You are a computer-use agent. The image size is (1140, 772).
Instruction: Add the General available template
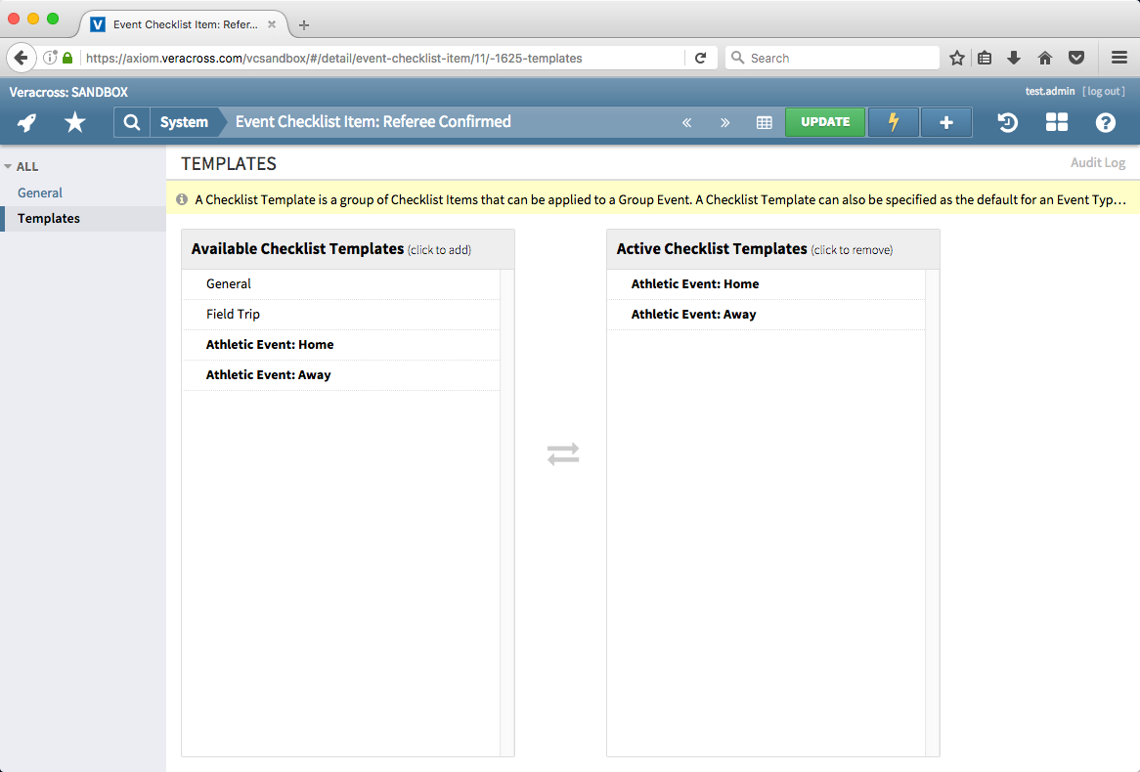pos(340,284)
